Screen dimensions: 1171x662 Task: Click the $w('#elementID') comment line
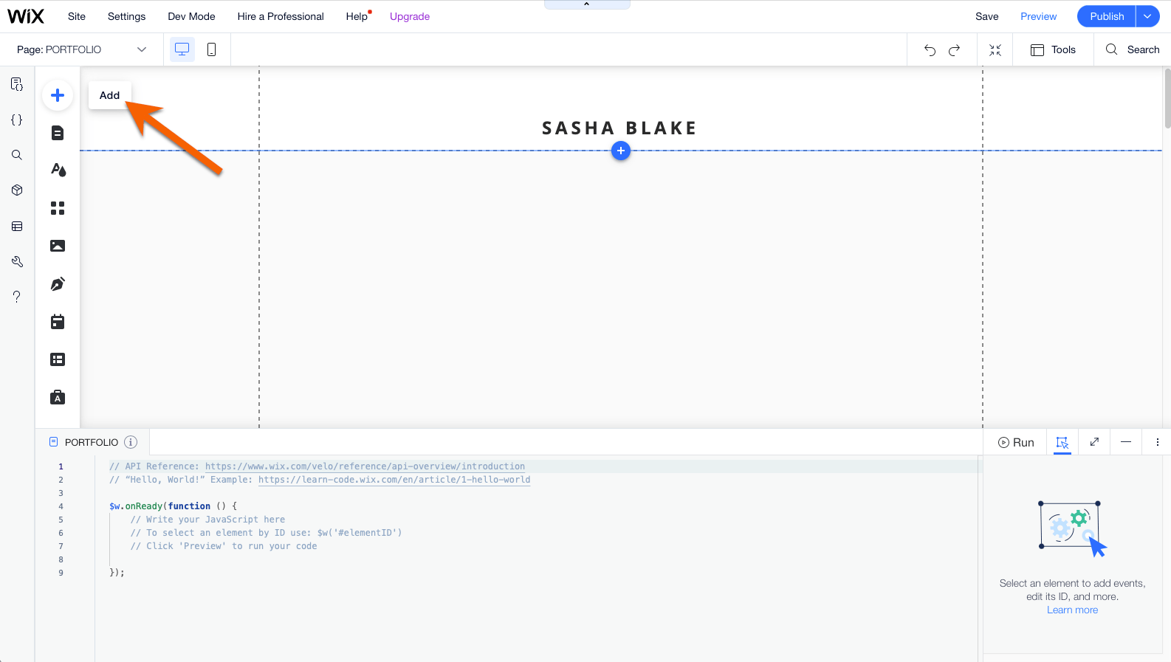pyautogui.click(x=267, y=533)
